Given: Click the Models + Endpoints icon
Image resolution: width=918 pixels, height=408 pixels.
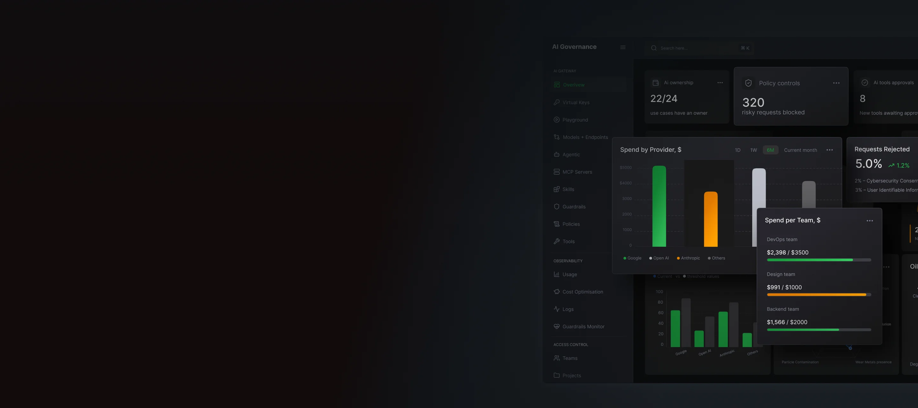Looking at the screenshot, I should [x=556, y=137].
